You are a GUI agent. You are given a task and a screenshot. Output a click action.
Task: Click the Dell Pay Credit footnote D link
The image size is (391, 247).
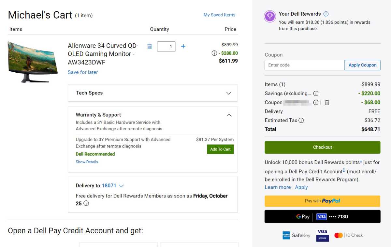344,170
